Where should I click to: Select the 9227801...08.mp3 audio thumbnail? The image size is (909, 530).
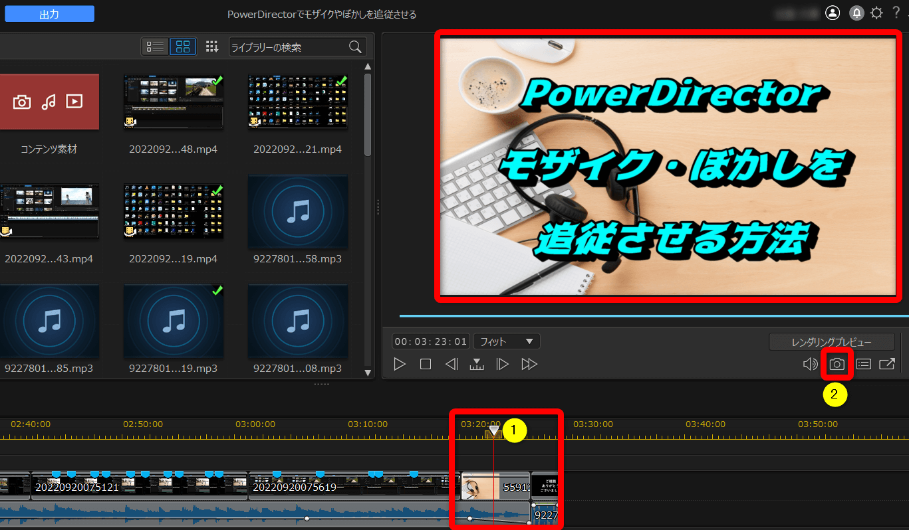[298, 321]
